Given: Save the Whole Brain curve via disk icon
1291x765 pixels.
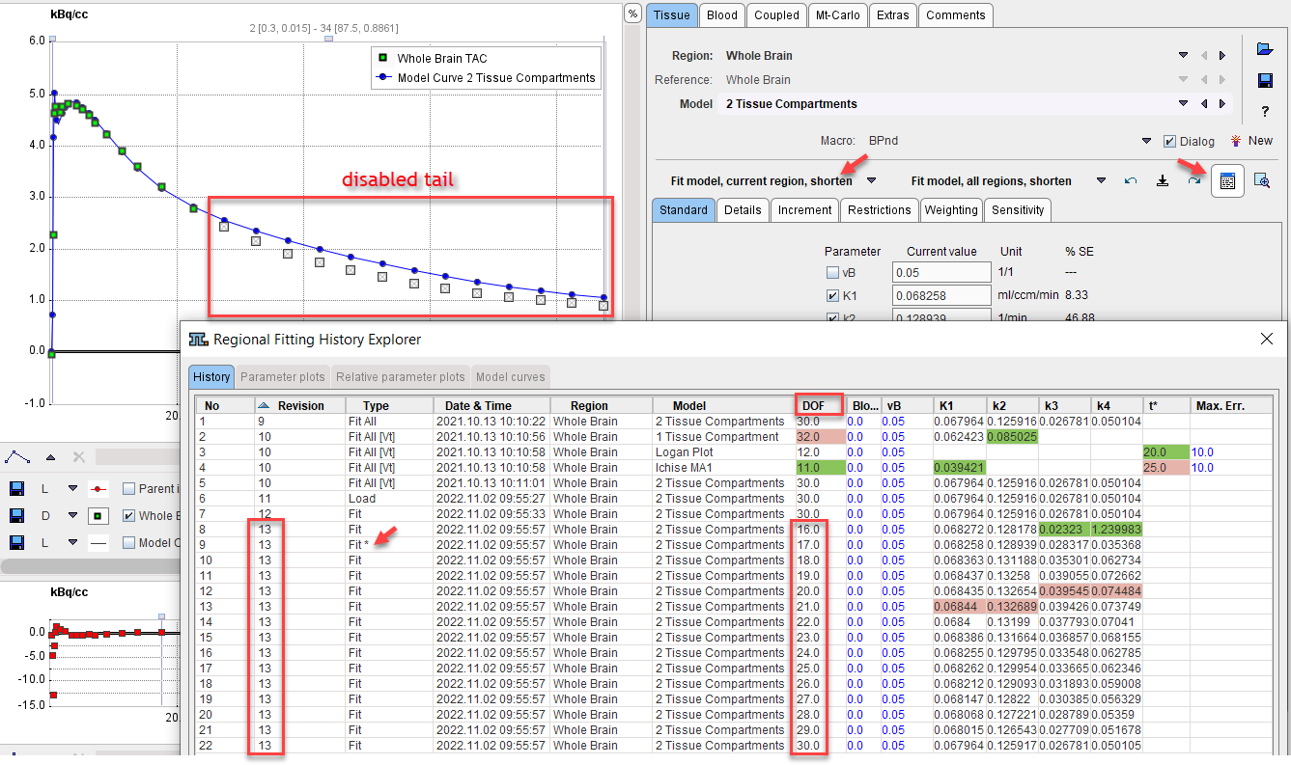Looking at the screenshot, I should (x=16, y=516).
